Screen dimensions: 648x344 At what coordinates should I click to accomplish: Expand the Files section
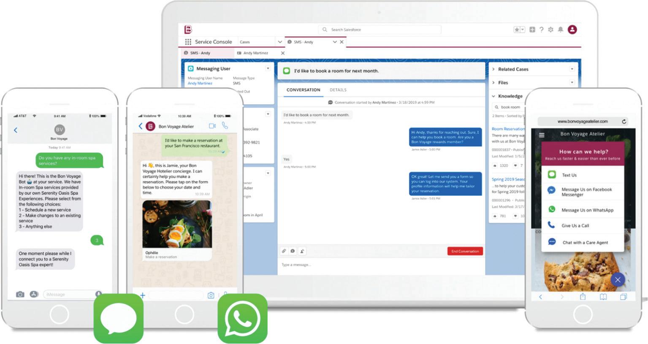pos(493,83)
